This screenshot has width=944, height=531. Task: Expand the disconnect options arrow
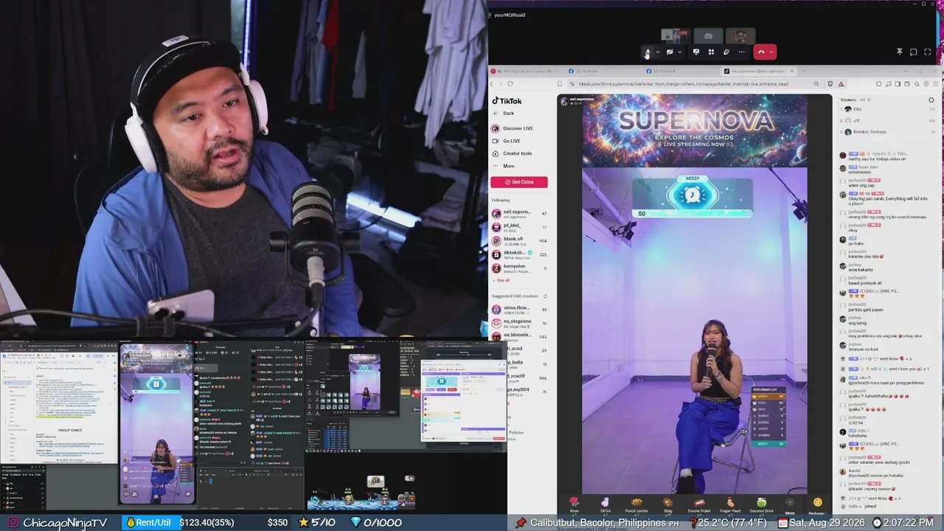(x=771, y=52)
